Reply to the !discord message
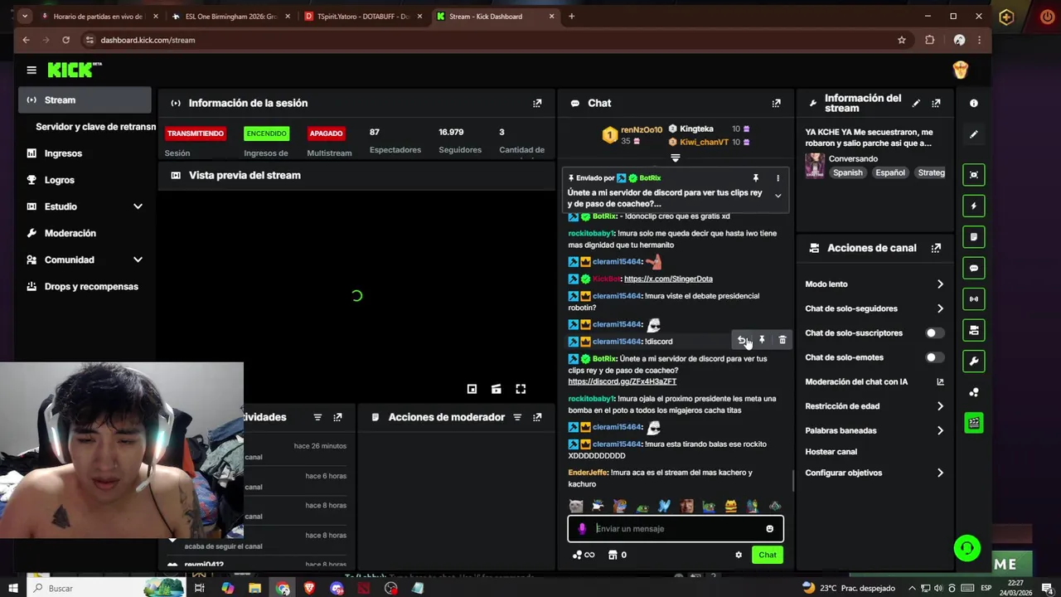 click(742, 340)
